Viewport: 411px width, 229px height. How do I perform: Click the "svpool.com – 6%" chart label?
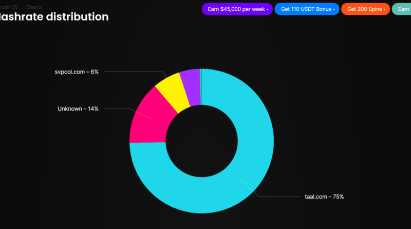77,72
